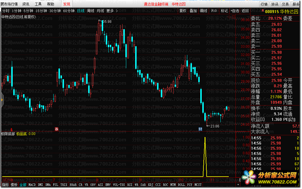Click the chevron arrow after 更多
This screenshot has height=189, width=302.
117,11
